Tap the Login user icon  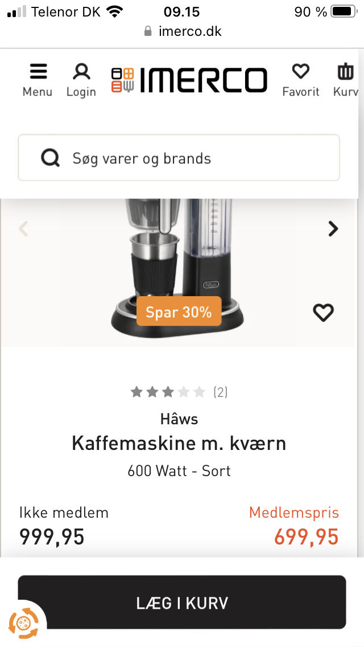[81, 80]
